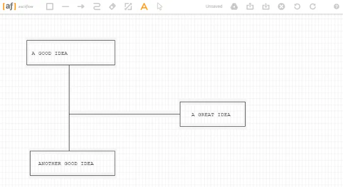Image resolution: width=343 pixels, height=187 pixels.
Task: Select the Line drawing tool
Action: 65,6
